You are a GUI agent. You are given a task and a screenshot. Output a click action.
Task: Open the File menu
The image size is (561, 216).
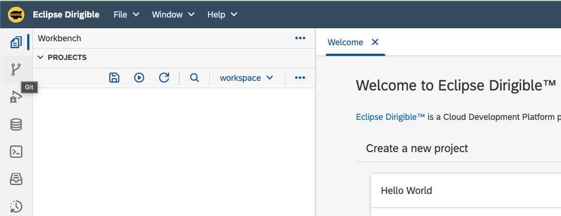[126, 15]
